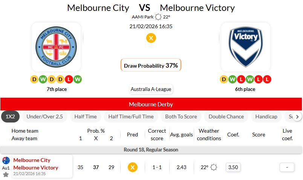Open the Australia A-League link
This screenshot has width=303, height=180.
(x=151, y=89)
